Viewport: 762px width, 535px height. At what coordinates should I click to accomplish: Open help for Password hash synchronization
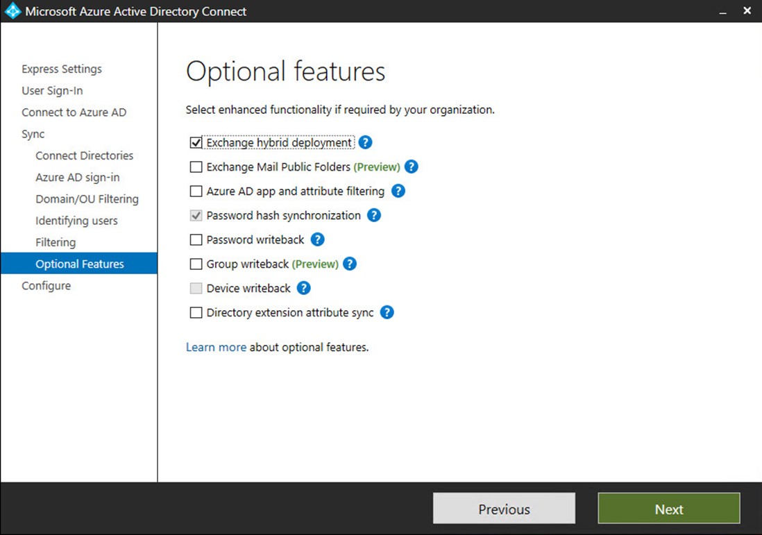(x=373, y=215)
